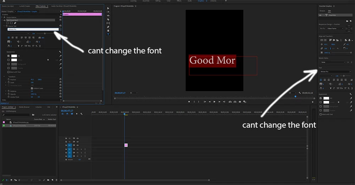The width and height of the screenshot is (355, 185).
Task: Select the Pen tool in the toolbar
Action: tap(108, 27)
